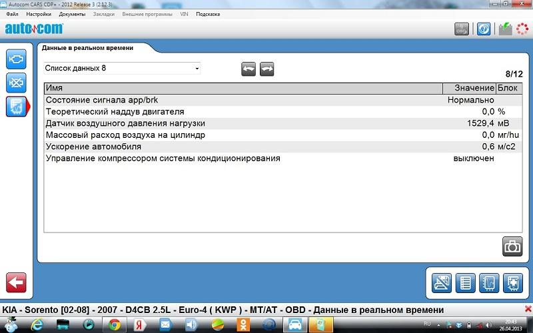Switch to Autocom car icon in taskbar
This screenshot has height=333, width=533.
click(x=294, y=325)
